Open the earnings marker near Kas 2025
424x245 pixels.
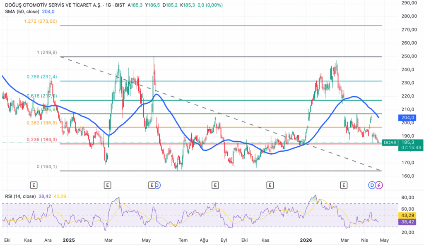pyautogui.click(x=270, y=185)
